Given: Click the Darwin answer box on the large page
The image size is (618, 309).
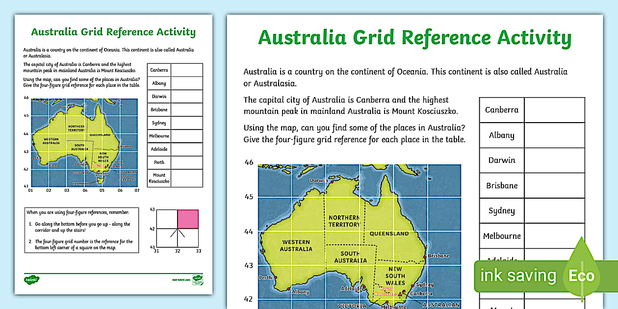Looking at the screenshot, I should [555, 160].
